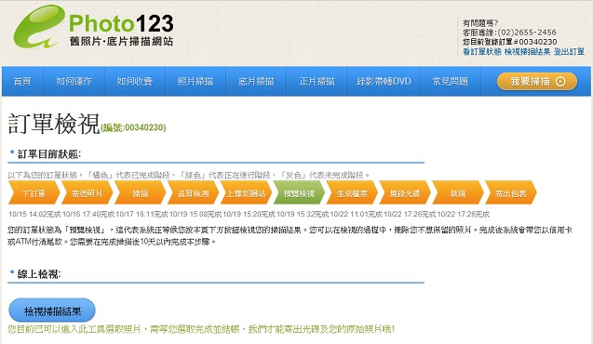Select the 下訂單 stage arrow
593x344 pixels.
pos(34,193)
